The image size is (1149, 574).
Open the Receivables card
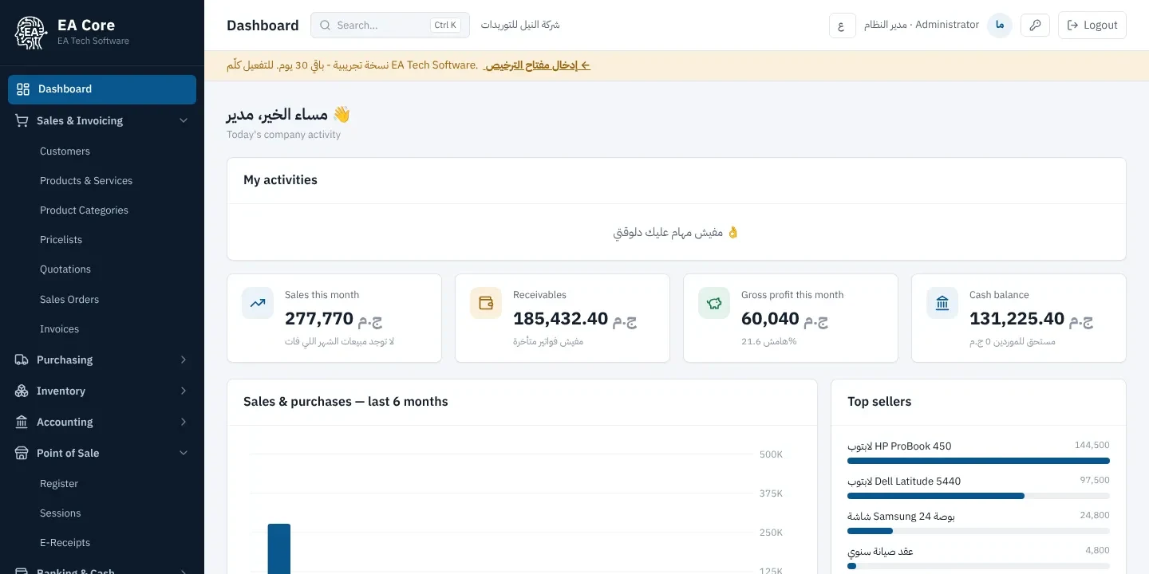563,318
